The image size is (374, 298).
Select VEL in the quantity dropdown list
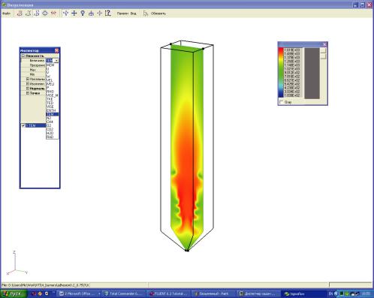pyautogui.click(x=53, y=80)
